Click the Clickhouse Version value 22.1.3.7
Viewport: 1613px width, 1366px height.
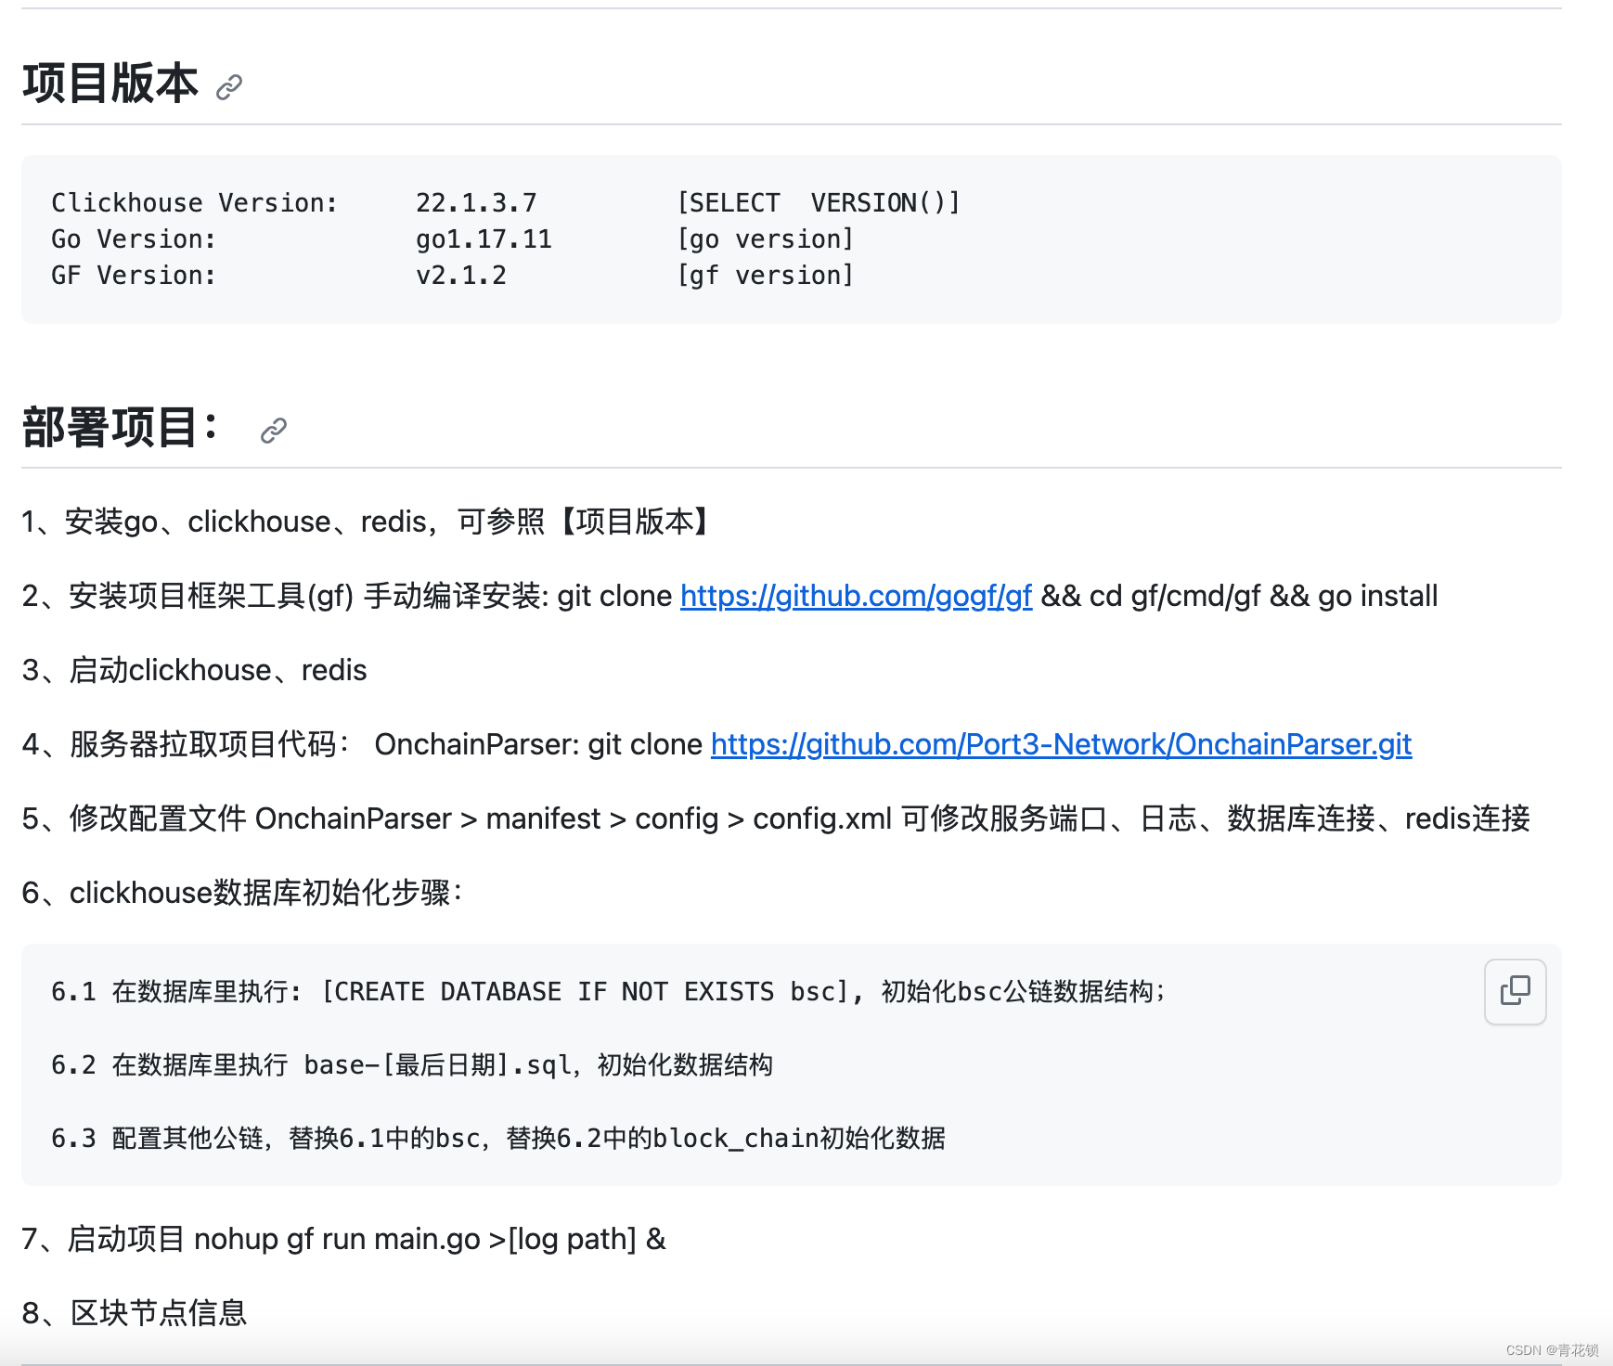click(x=476, y=202)
